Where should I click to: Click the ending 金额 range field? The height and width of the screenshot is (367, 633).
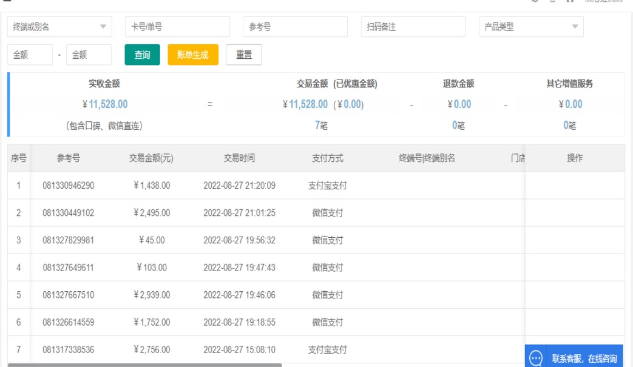pyautogui.click(x=89, y=55)
